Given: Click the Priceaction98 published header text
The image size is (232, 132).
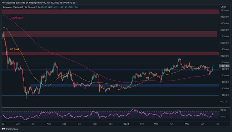Looking at the screenshot, I should pyautogui.click(x=39, y=2).
